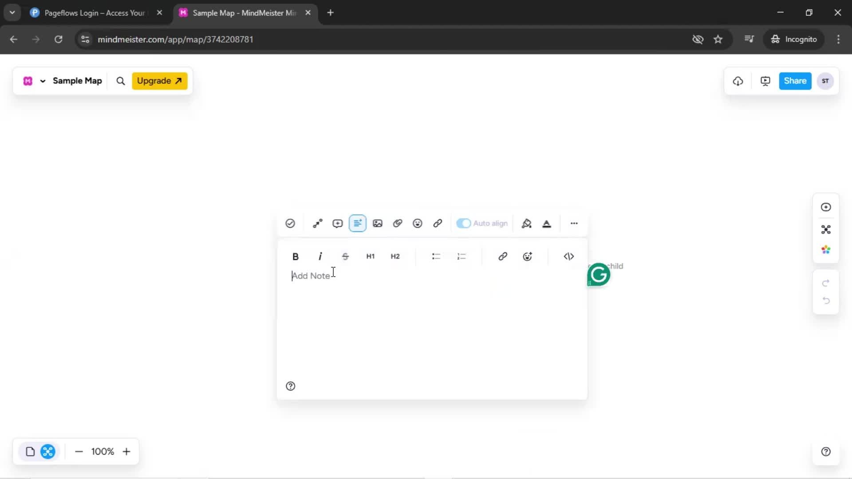
Task: Reload the current page
Action: point(58,39)
